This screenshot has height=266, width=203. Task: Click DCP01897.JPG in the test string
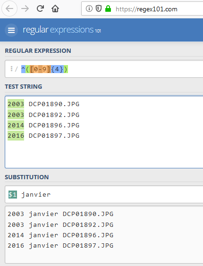54,135
